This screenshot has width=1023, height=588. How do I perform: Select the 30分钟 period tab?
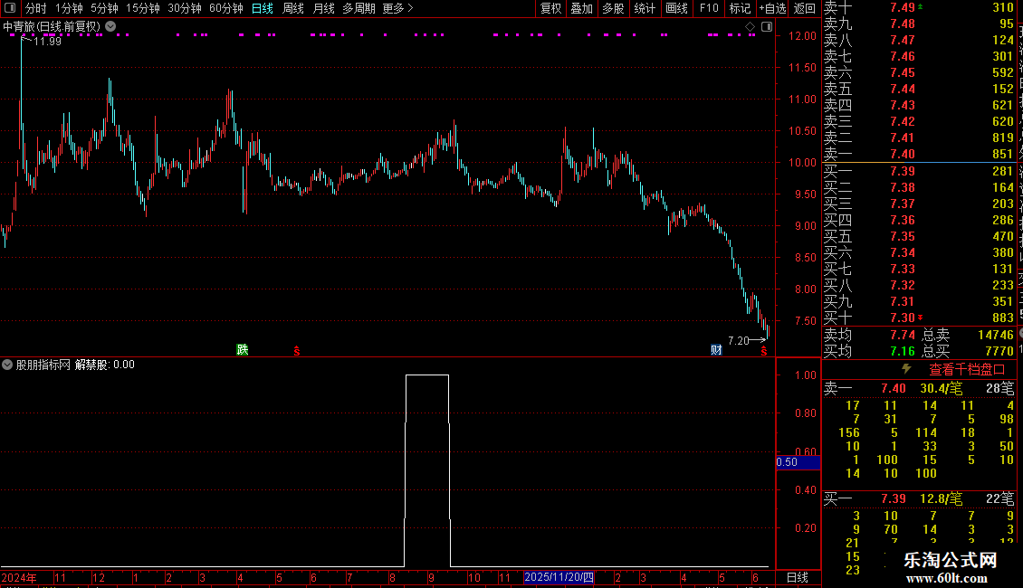[x=185, y=8]
